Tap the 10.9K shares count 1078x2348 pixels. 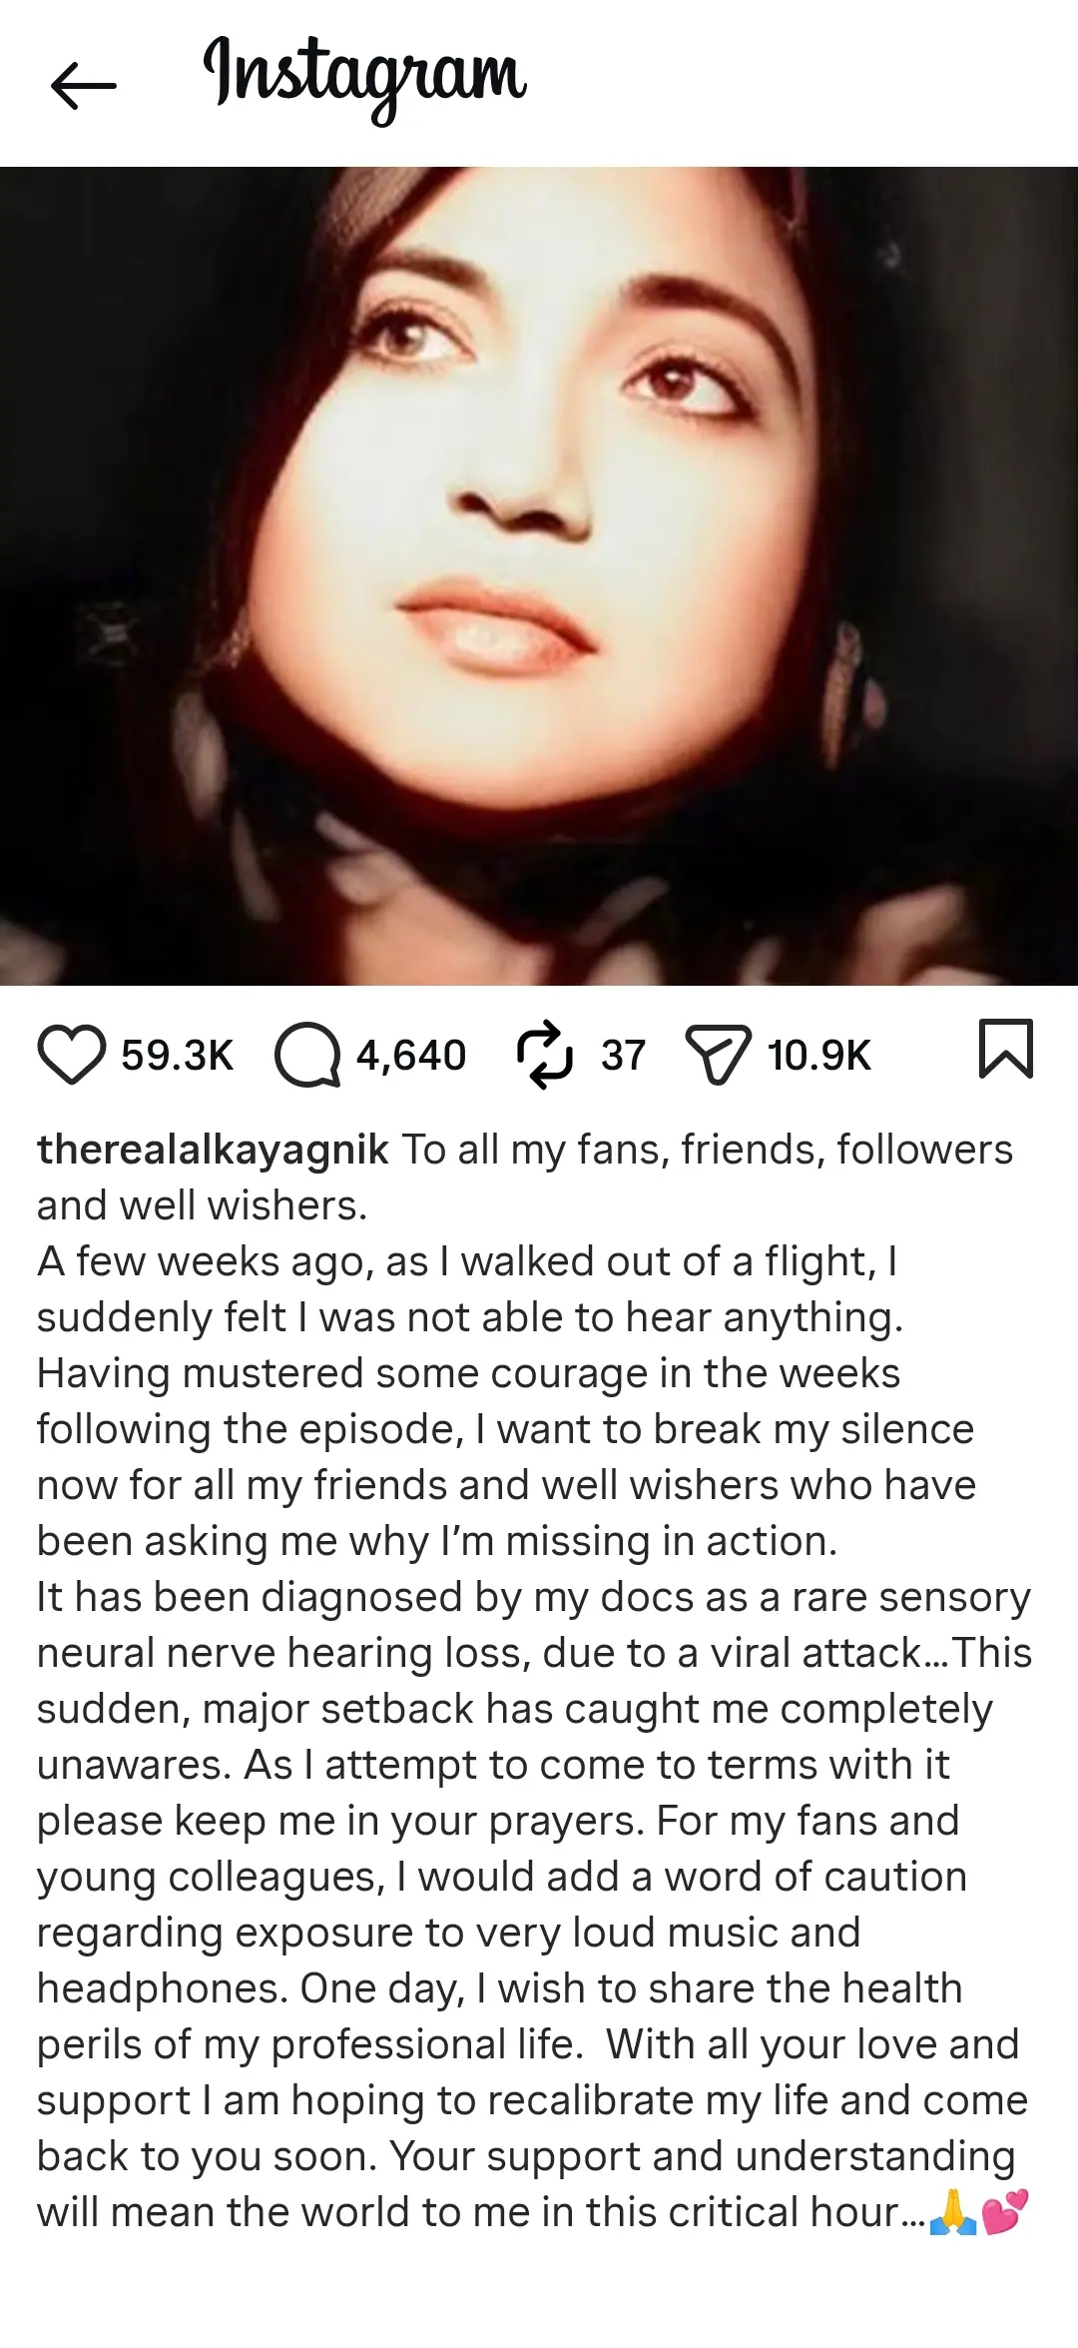(819, 1056)
